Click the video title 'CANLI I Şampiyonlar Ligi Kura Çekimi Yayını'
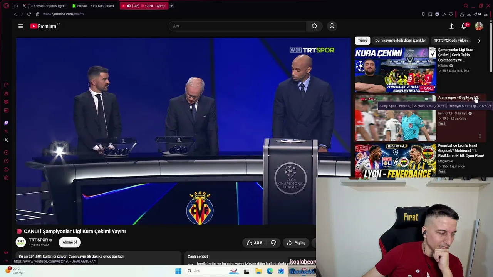 point(75,232)
